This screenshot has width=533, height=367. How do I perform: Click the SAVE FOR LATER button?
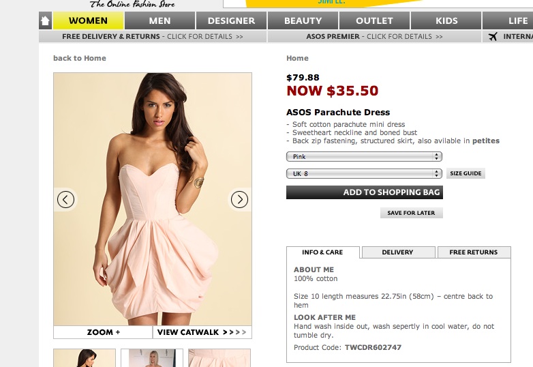pos(411,213)
